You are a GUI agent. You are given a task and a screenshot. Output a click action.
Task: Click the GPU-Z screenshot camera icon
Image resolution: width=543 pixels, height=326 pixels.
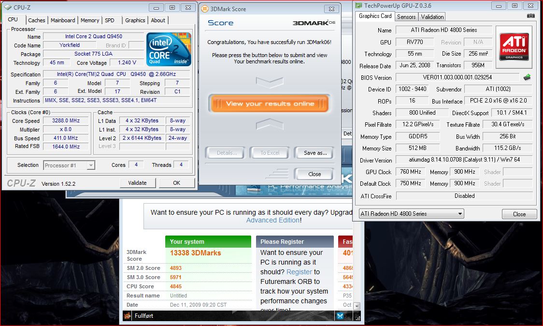pos(530,16)
